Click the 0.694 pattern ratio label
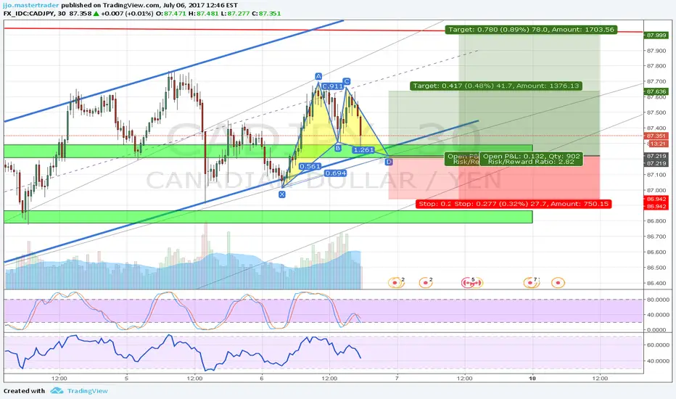This screenshot has width=676, height=399. 335,173
